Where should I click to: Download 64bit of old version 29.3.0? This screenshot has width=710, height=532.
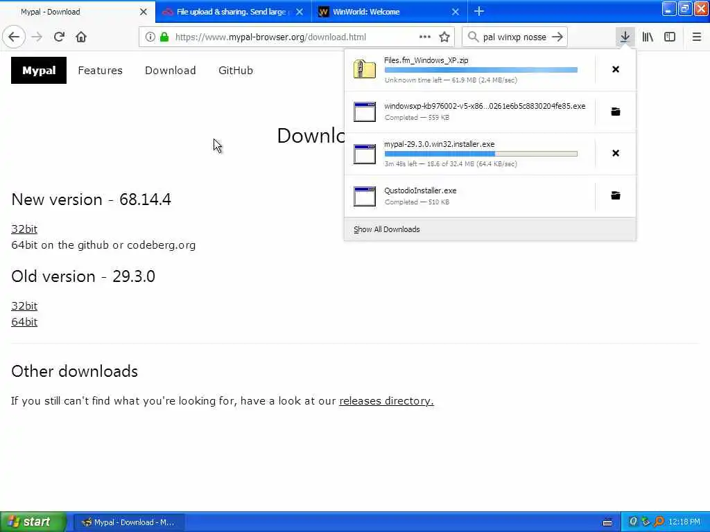[24, 321]
